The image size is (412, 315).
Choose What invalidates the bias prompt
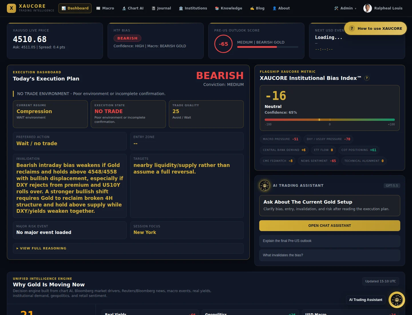330,255
